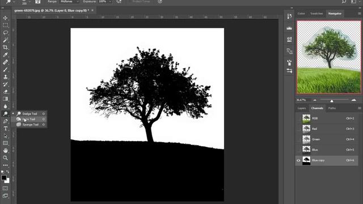The height and width of the screenshot is (204, 363).
Task: Select the Magic Wand tool
Action: click(5, 40)
